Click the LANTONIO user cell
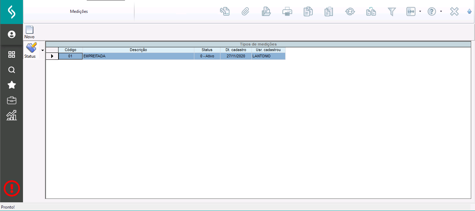 268,56
